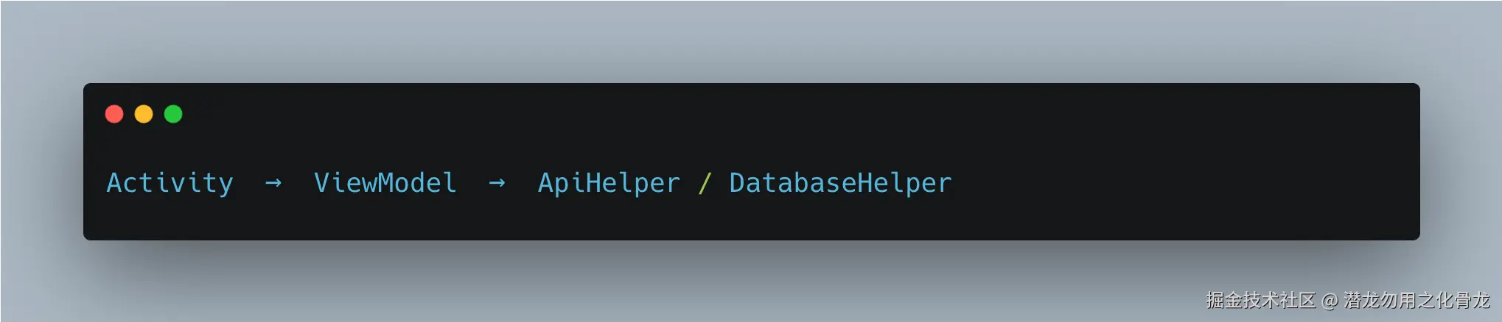Click the ApiHelper text

click(x=609, y=183)
